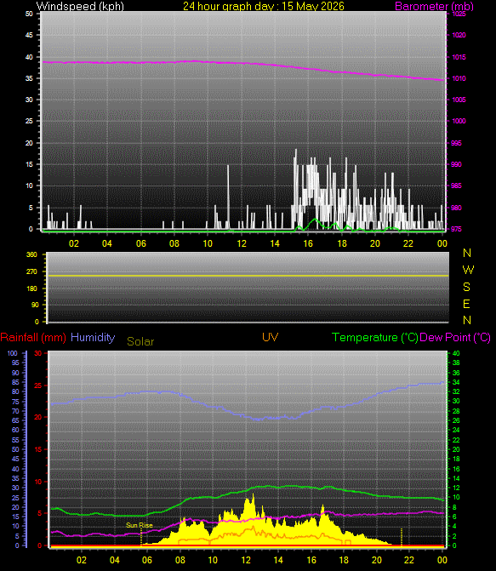Click the 1015 tick on barometer axis
The height and width of the screenshot is (571, 496).
coord(459,57)
